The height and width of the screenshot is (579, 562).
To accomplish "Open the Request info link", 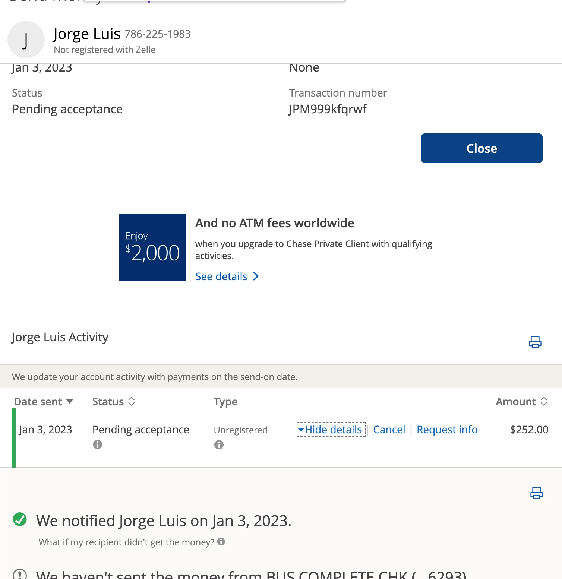I will tap(447, 430).
